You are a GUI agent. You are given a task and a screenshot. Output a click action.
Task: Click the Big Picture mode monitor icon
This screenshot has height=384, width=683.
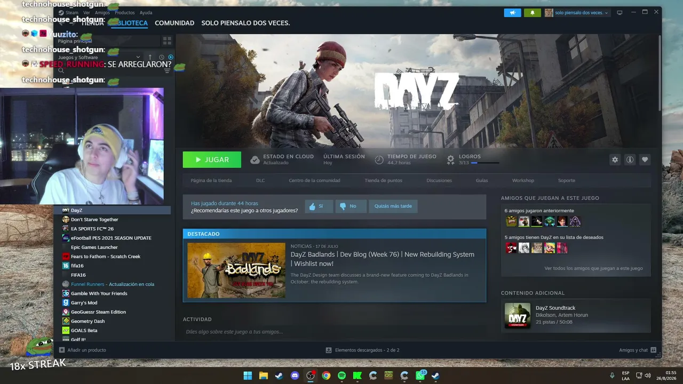(620, 12)
